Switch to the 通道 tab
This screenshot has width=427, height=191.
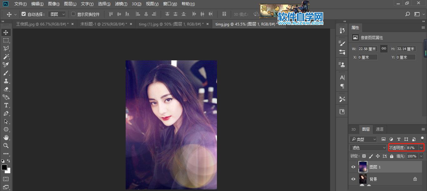point(379,129)
